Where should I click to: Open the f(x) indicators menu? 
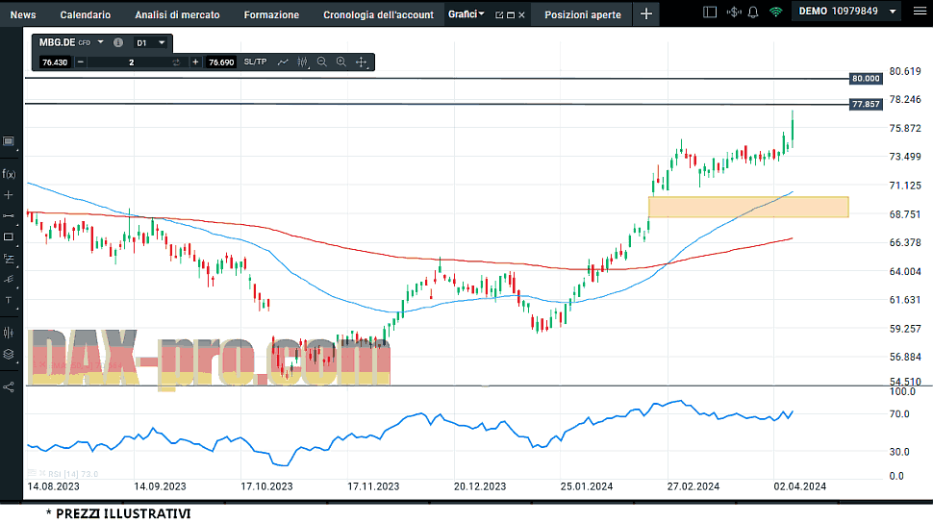[x=9, y=174]
